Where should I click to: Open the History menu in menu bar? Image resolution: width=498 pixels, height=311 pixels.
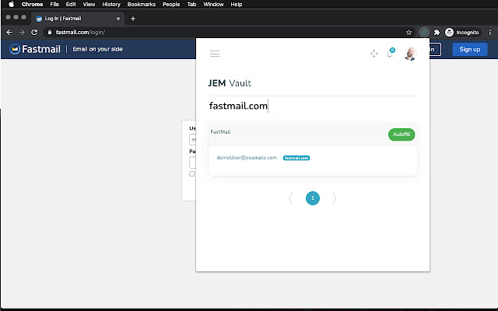coord(111,4)
